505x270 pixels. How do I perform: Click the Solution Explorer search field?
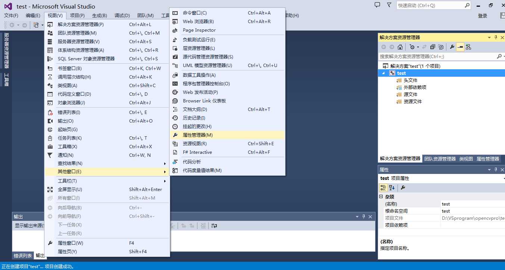(437, 57)
